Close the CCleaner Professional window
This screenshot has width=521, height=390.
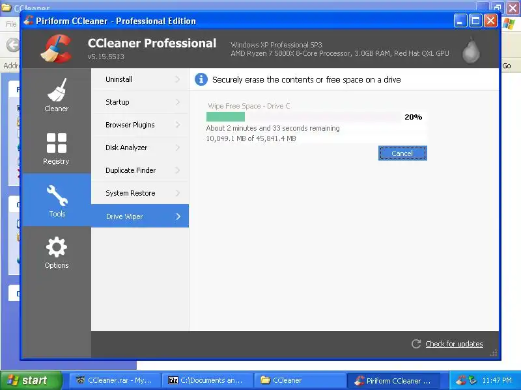[x=491, y=21]
